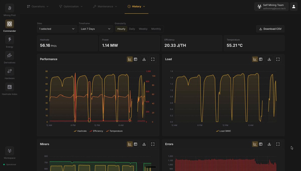Viewport: 301px width, 171px height.
Task: Click the Operational status indicator
Action: (x=10, y=164)
